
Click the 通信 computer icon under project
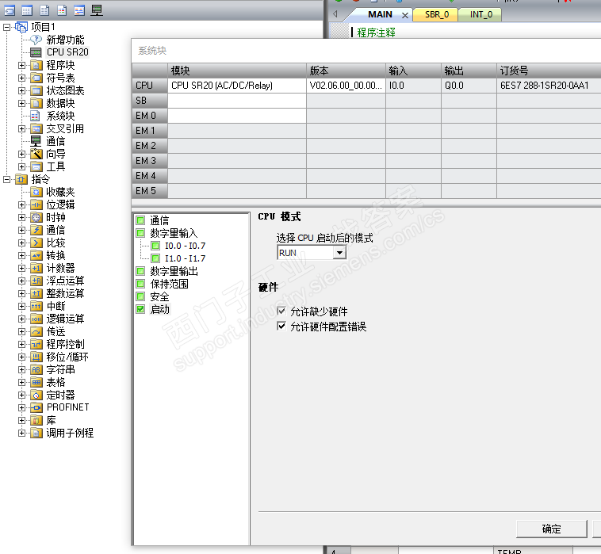(36, 141)
